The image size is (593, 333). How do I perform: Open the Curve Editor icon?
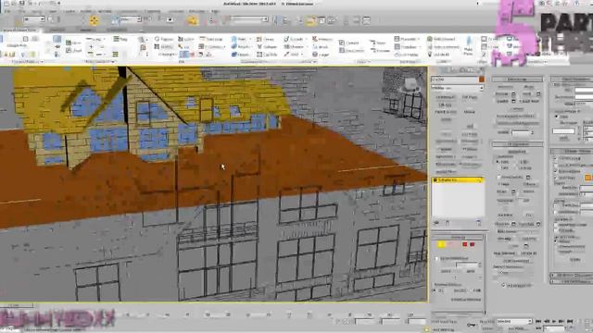click(x=322, y=20)
